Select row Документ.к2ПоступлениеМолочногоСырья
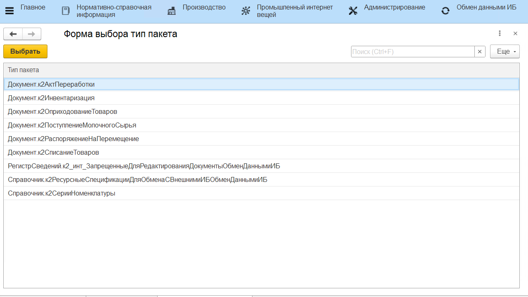528x297 pixels. pyautogui.click(x=72, y=125)
